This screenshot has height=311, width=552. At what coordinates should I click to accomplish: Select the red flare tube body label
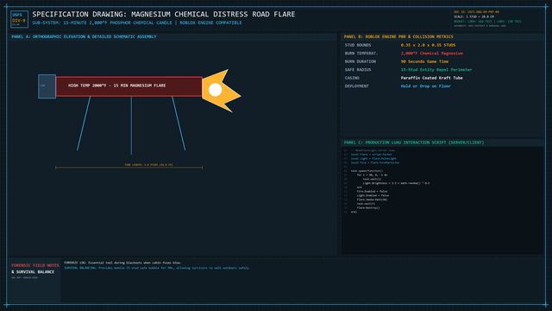(117, 86)
